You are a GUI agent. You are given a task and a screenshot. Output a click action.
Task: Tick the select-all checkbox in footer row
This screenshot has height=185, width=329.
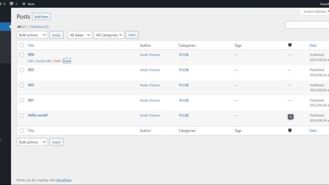tap(22, 131)
